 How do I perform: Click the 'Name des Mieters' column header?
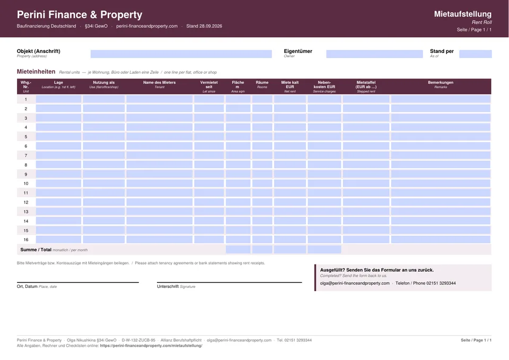click(x=160, y=83)
